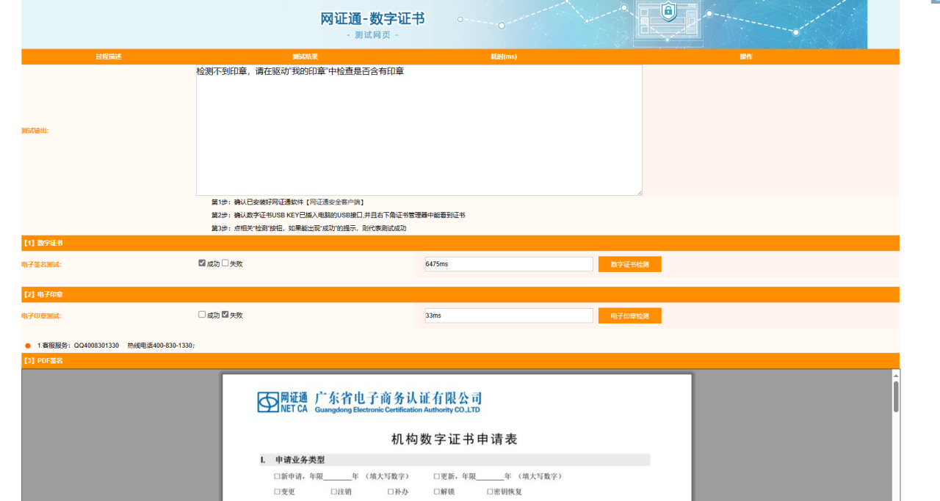
Task: Click the 【2】电子印章 section header
Action: (43, 294)
